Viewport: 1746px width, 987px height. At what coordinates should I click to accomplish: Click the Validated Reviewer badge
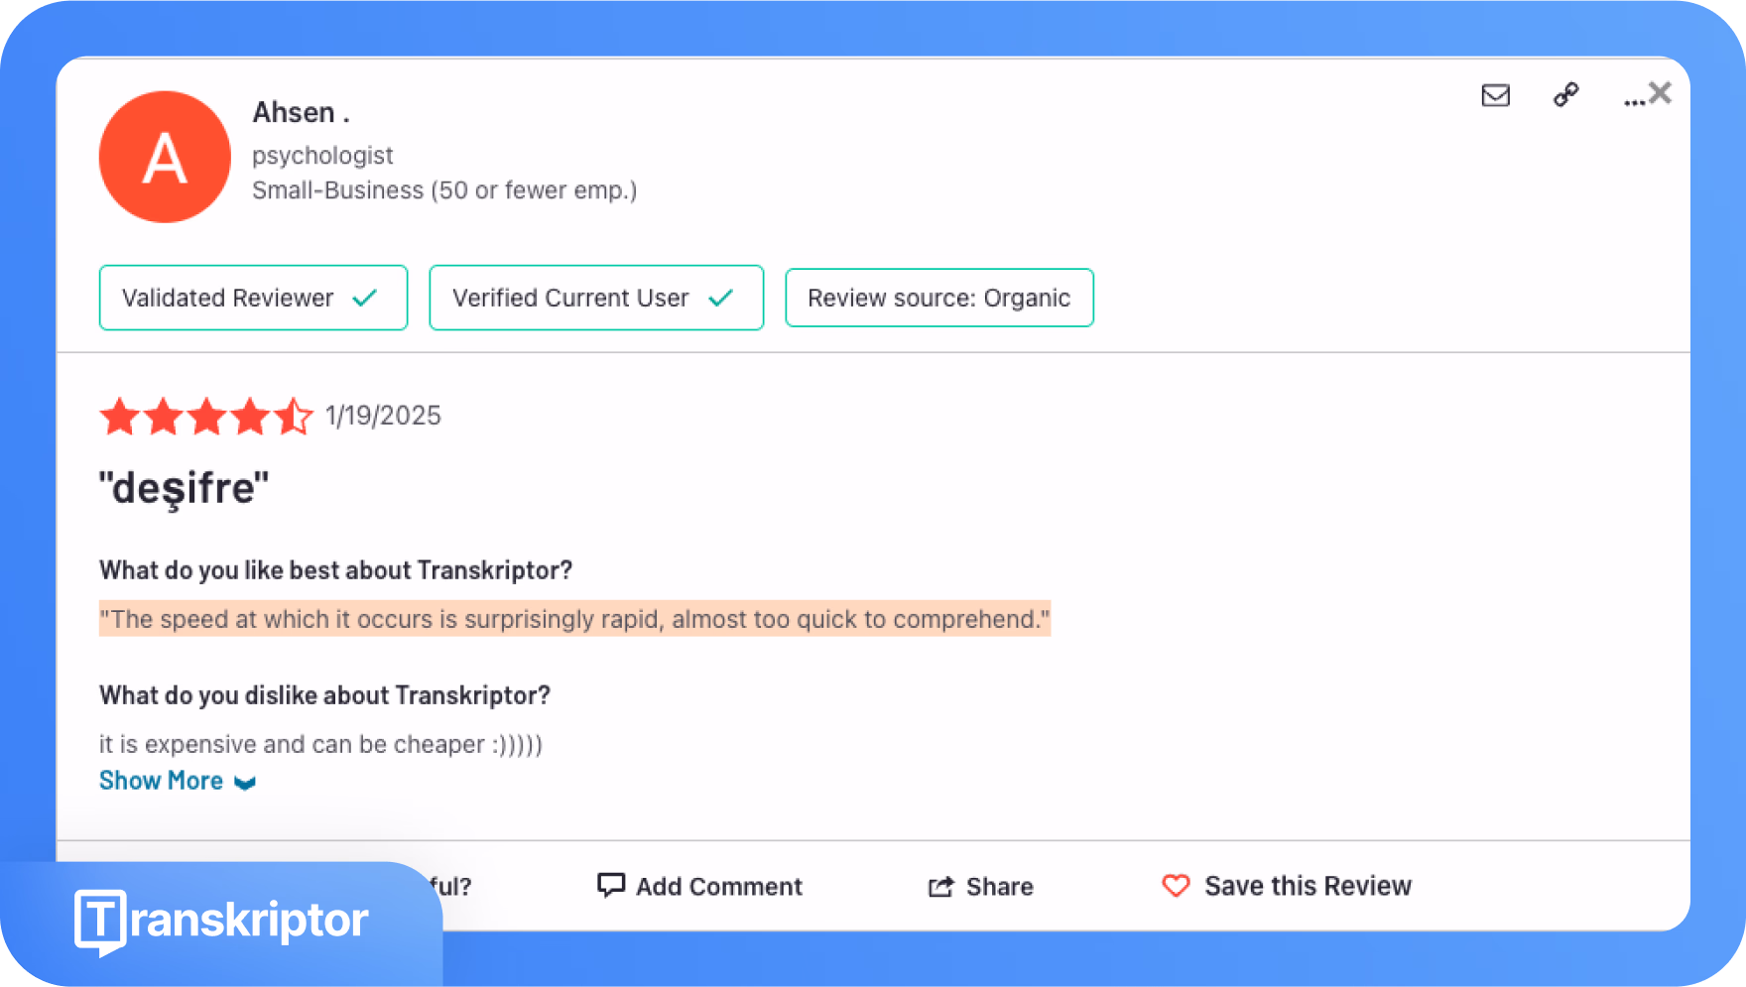point(253,298)
